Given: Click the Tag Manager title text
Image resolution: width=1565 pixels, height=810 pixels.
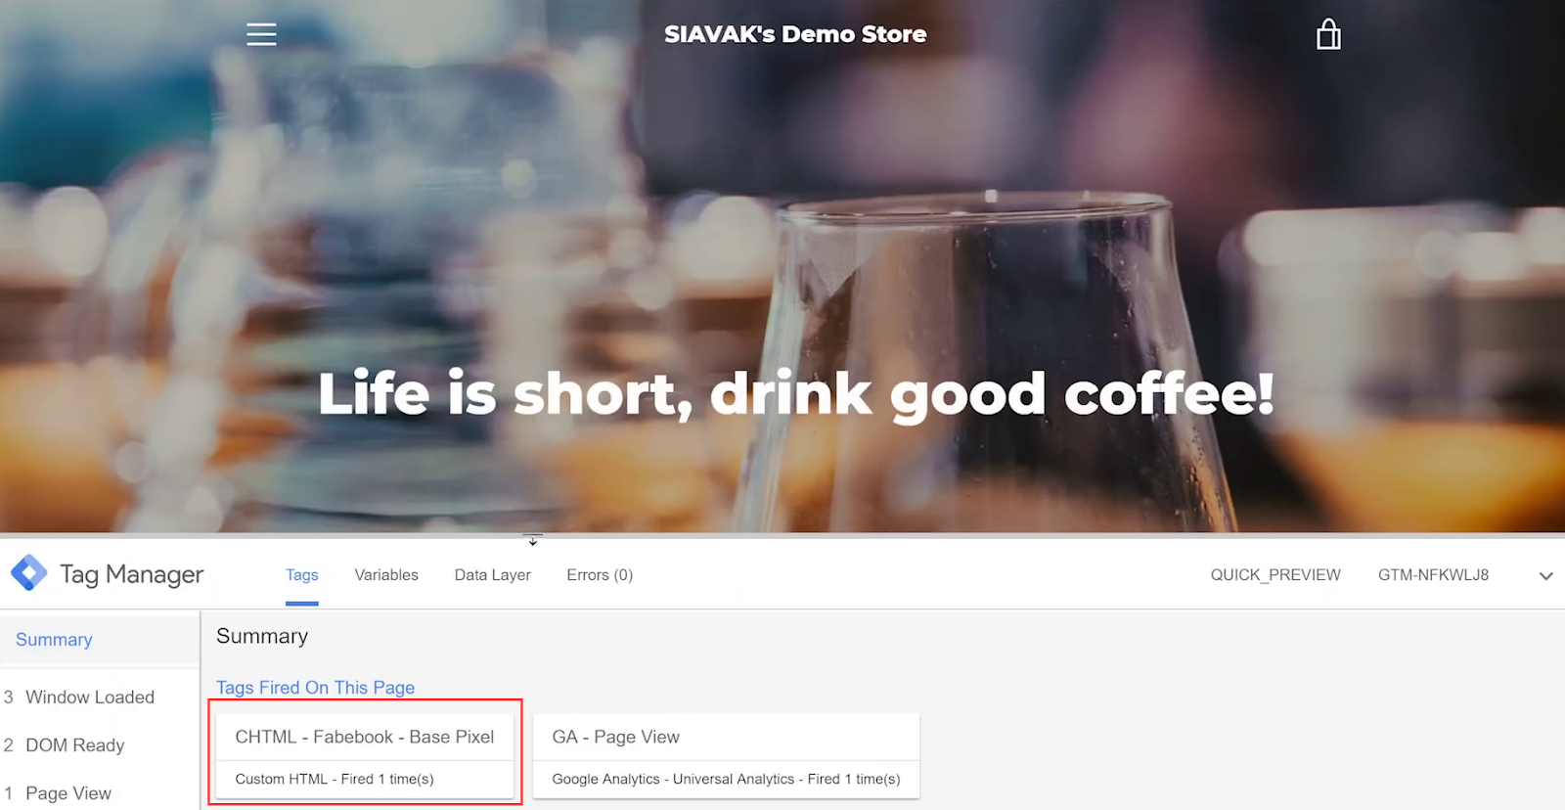Looking at the screenshot, I should [x=132, y=574].
